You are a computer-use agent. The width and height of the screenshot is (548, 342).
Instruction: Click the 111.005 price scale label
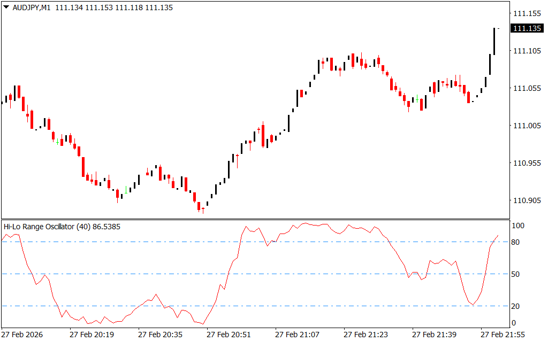527,126
